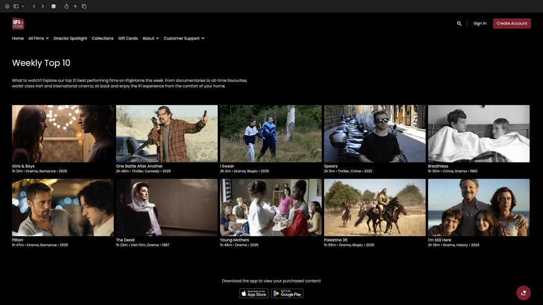Viewport: 543px width, 305px height.
Task: Click the 'Girls & Boys' title text
Action: (x=23, y=166)
